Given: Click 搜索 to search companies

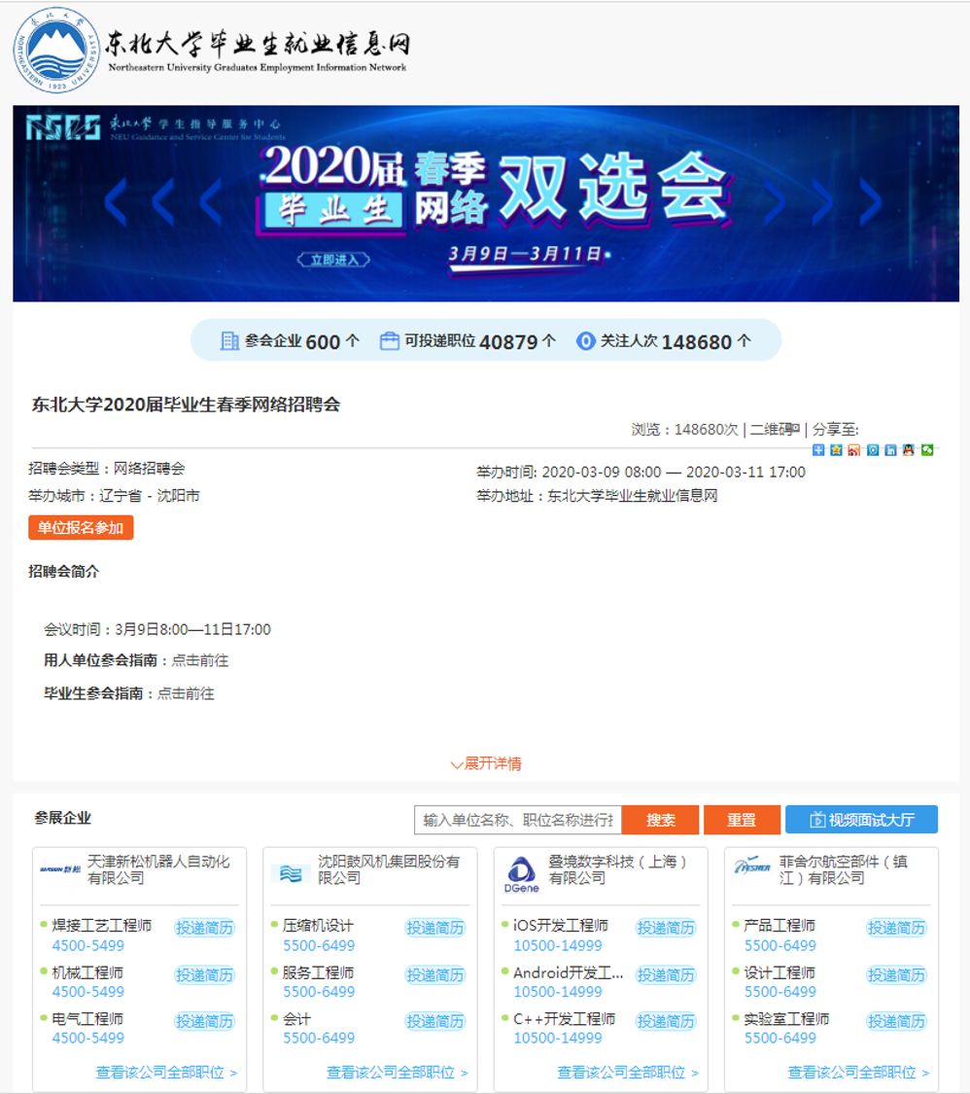Looking at the screenshot, I should tap(662, 819).
